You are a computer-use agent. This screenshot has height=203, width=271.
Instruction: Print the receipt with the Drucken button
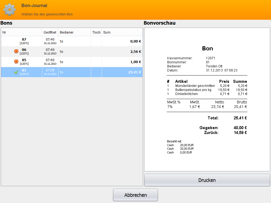coord(207,180)
